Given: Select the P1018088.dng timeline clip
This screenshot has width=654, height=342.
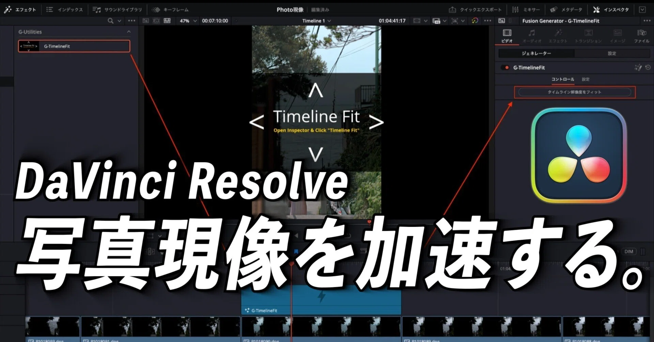Looking at the screenshot, I should 606,329.
